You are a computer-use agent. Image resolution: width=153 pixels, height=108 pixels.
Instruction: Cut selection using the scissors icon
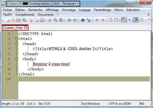pyautogui.click(x=49, y=20)
